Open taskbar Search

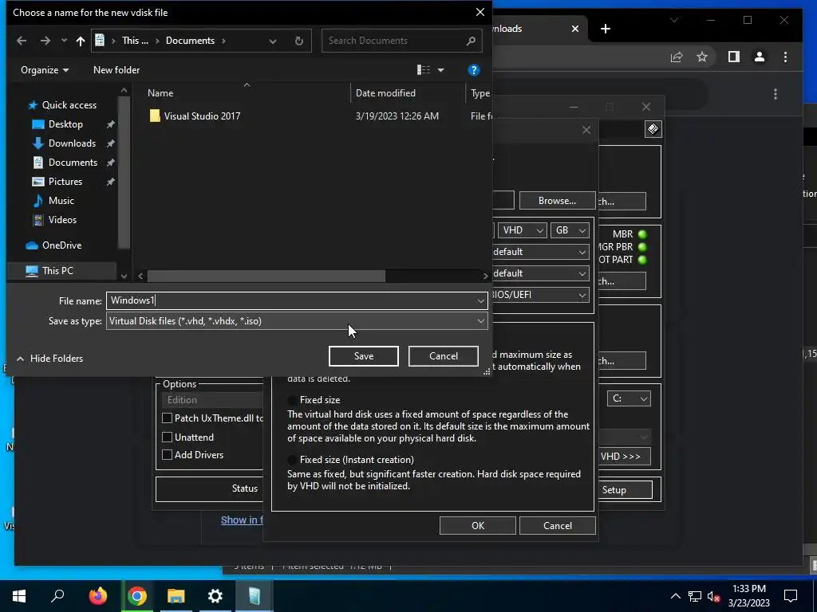(x=57, y=596)
